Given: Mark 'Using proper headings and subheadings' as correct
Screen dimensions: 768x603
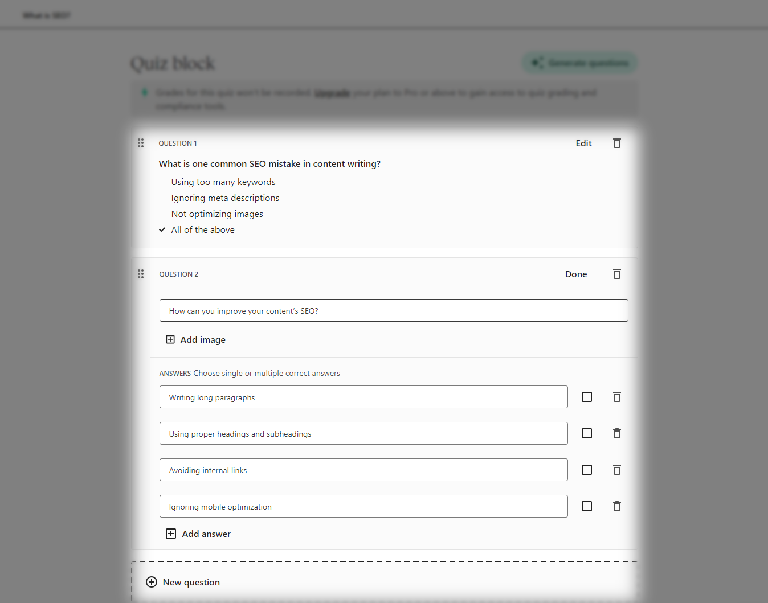Looking at the screenshot, I should pyautogui.click(x=587, y=433).
